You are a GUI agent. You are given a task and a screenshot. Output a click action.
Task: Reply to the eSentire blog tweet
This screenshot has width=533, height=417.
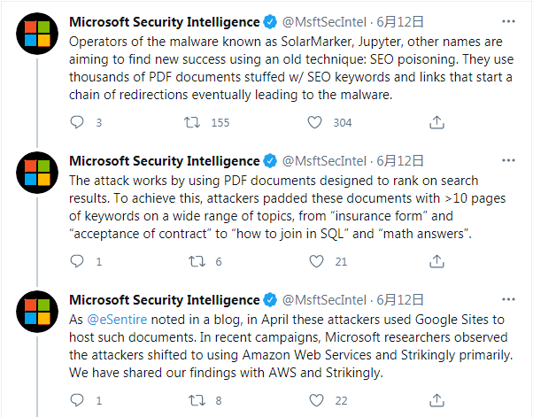77,400
